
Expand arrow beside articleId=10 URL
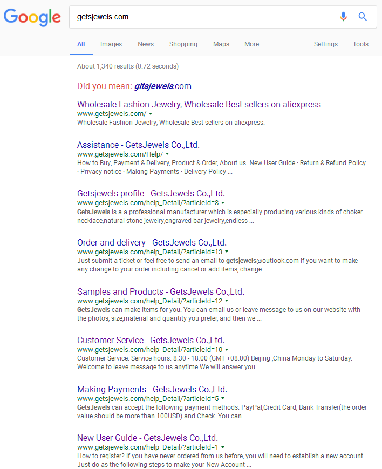pos(227,350)
